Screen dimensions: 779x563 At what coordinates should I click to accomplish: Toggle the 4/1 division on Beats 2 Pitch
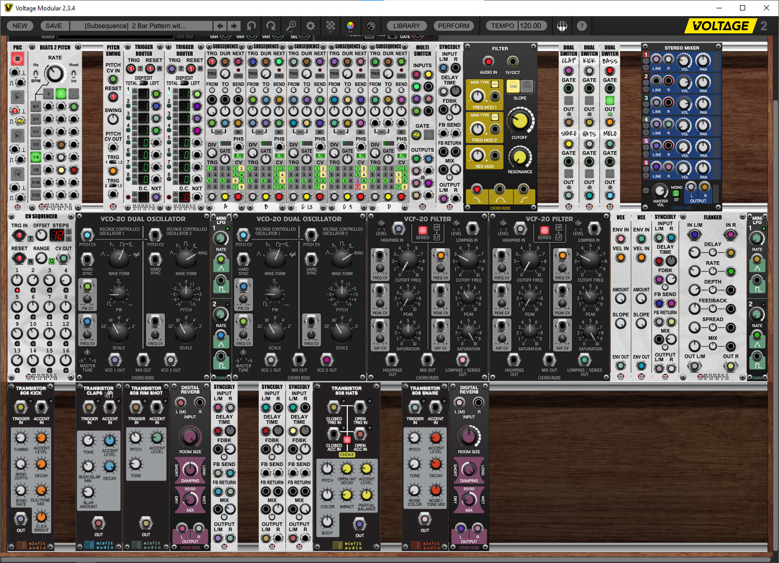tap(35, 106)
